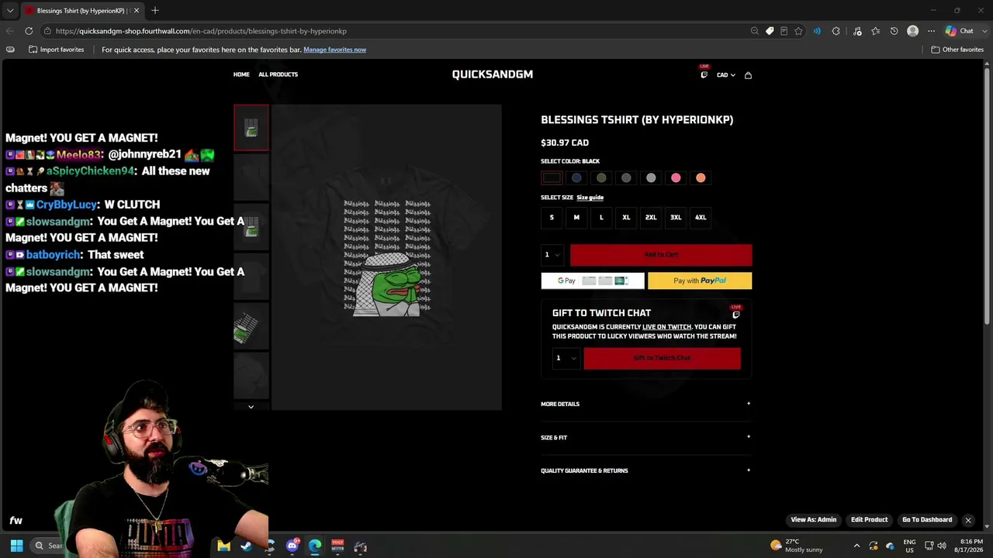Close the Blessings Tshirt browser tab

coord(136,11)
